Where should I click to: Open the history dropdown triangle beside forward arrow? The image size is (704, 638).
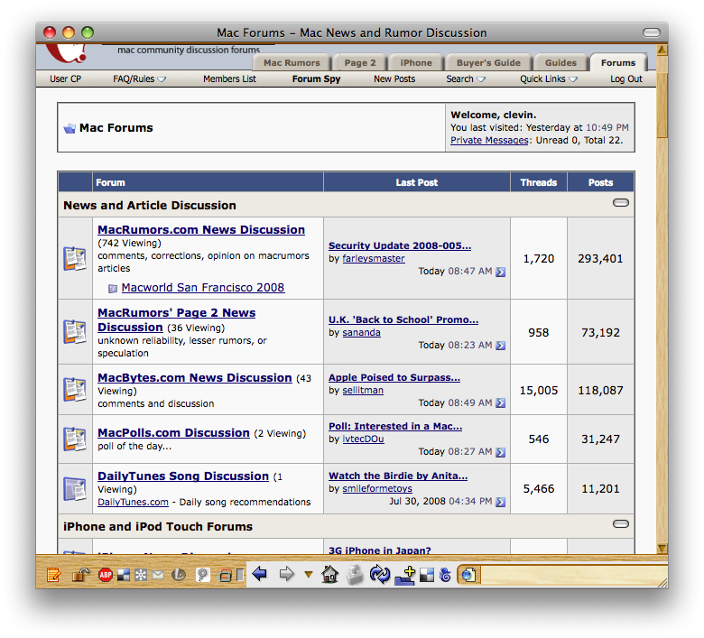point(309,574)
